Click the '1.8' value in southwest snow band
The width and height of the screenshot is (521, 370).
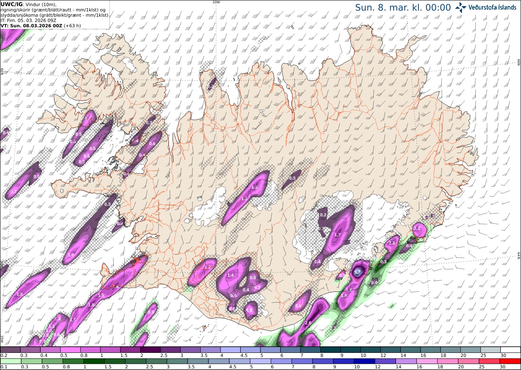(x=91, y=305)
